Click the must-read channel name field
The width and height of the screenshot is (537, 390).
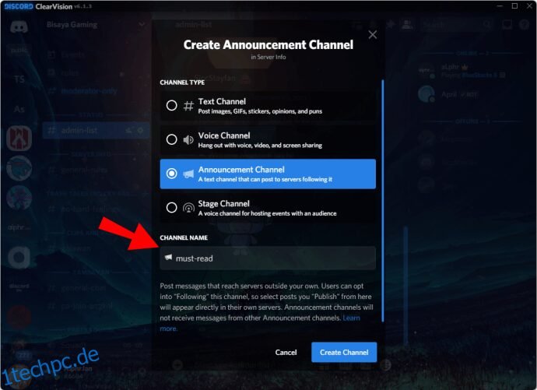pyautogui.click(x=268, y=258)
